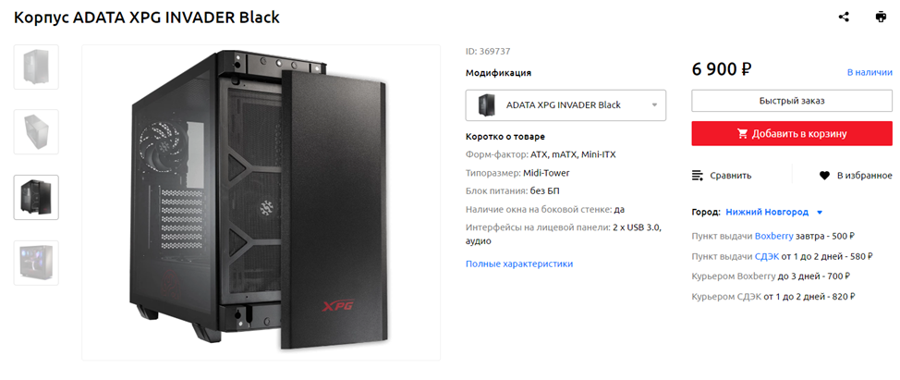Click the main product image
Image resolution: width=900 pixels, height=380 pixels.
click(x=261, y=202)
